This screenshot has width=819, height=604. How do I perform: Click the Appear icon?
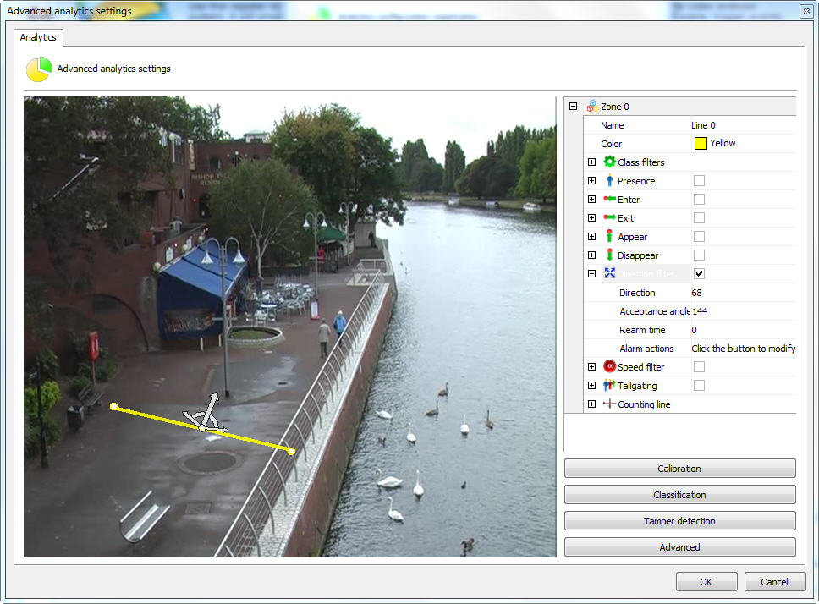click(609, 236)
